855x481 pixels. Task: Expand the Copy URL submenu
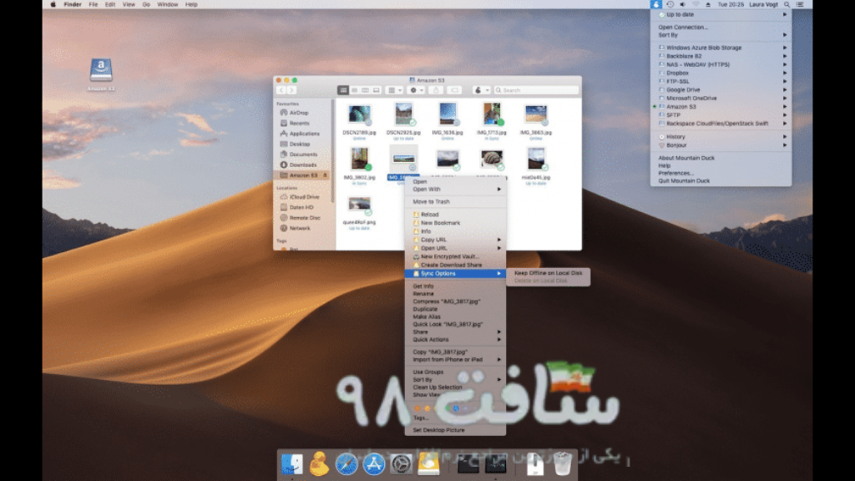coord(455,240)
